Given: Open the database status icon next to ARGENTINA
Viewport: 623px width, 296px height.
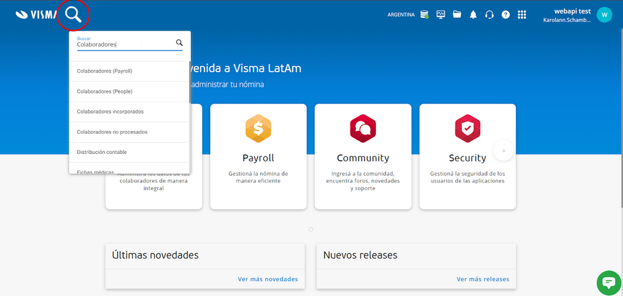Looking at the screenshot, I should (x=425, y=15).
